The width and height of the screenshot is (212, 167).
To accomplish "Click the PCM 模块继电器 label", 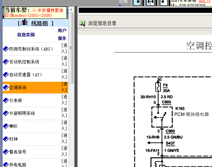I will (192, 114).
